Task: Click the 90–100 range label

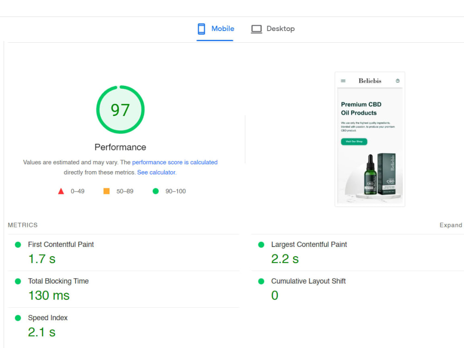Action: pos(175,192)
